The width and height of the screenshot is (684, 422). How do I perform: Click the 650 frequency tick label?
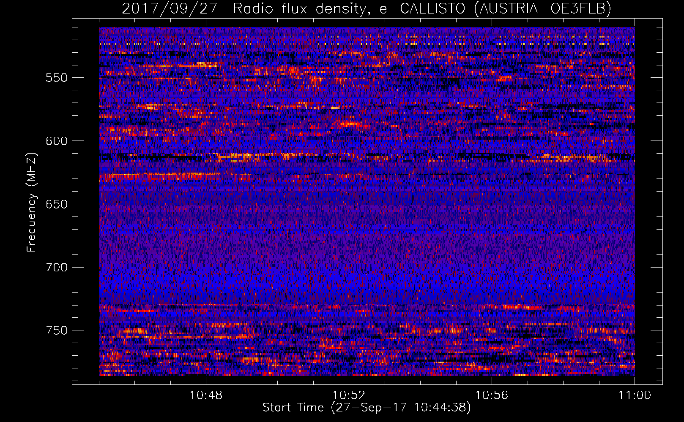(x=57, y=204)
